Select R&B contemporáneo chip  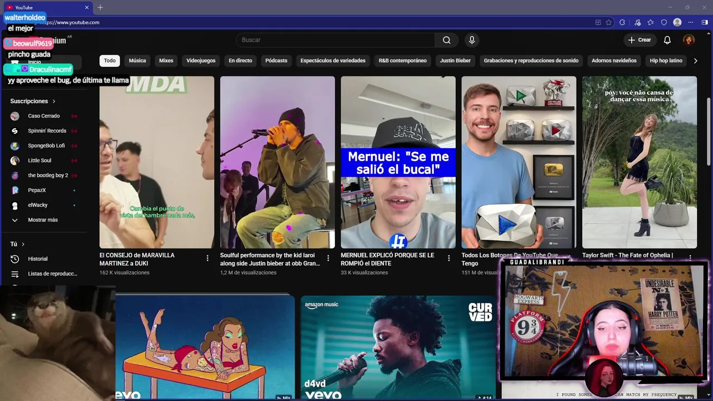coord(403,61)
